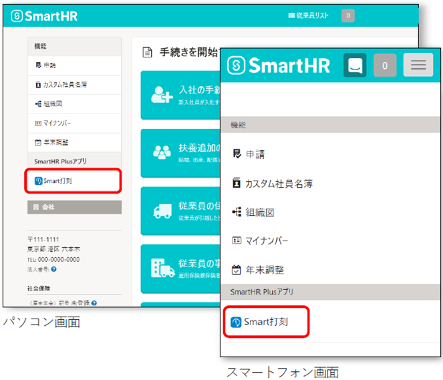The image size is (443, 380).
Task: Open 年末調整 in smartphone menu
Action: coord(330,270)
